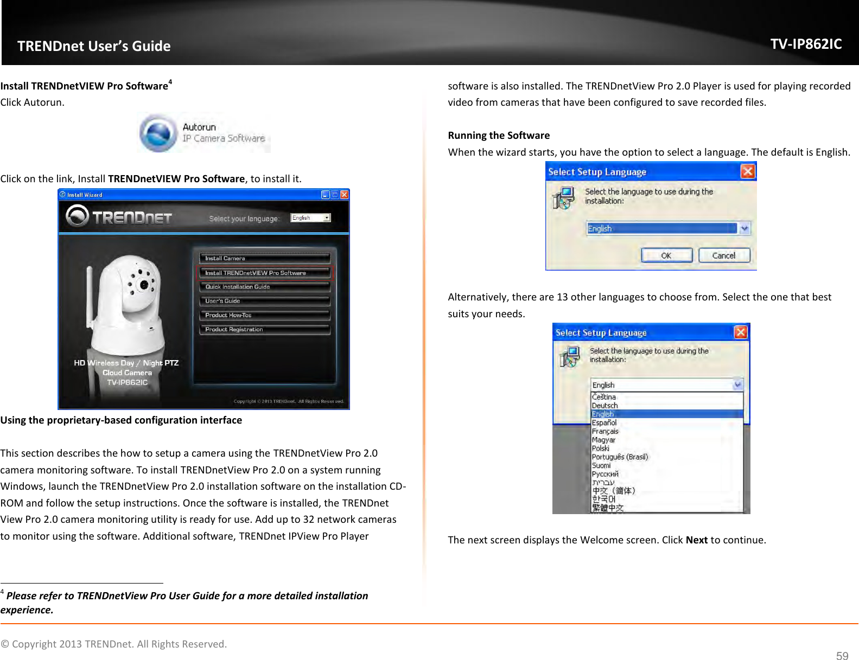Click page number 59

pos(842,656)
